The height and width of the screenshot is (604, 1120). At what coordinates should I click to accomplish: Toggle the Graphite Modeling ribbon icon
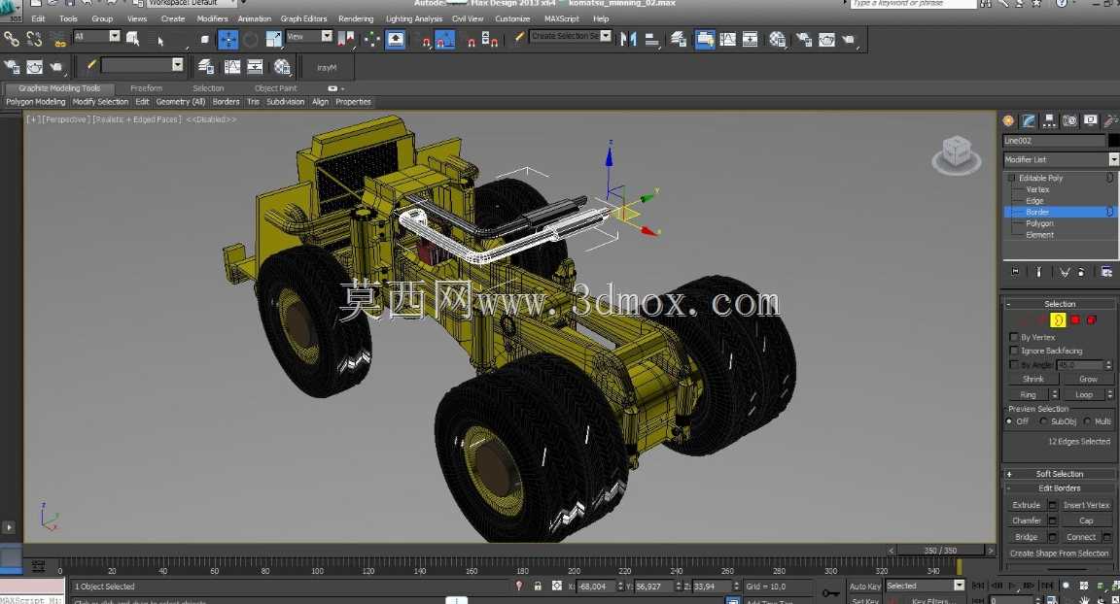click(705, 39)
